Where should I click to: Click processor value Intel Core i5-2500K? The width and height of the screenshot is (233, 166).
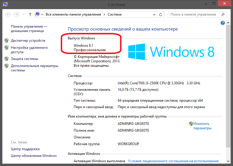159,83
